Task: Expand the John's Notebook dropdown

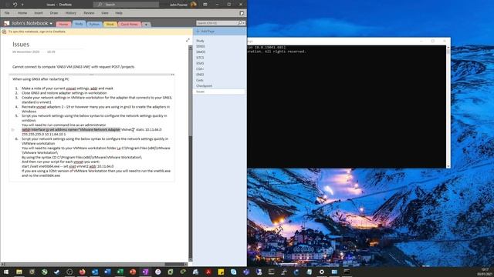Action: point(51,24)
